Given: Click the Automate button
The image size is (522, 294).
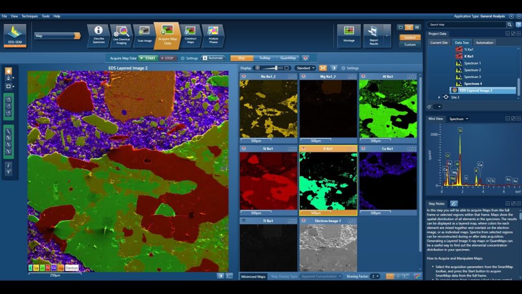Looking at the screenshot, I should pos(213,58).
